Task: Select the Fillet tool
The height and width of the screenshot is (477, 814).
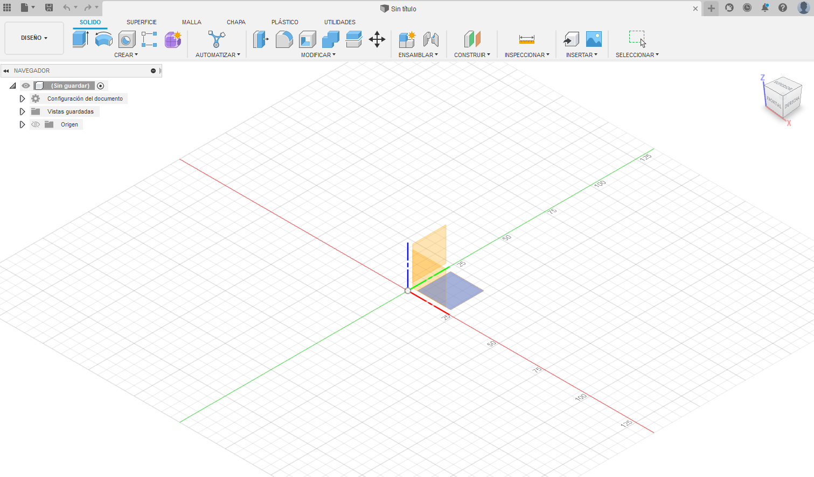Action: click(284, 39)
